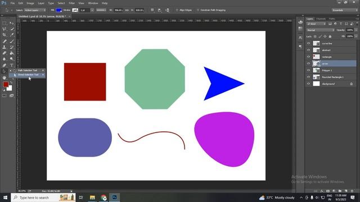Enable the Align Edges checkbox

tap(177, 10)
